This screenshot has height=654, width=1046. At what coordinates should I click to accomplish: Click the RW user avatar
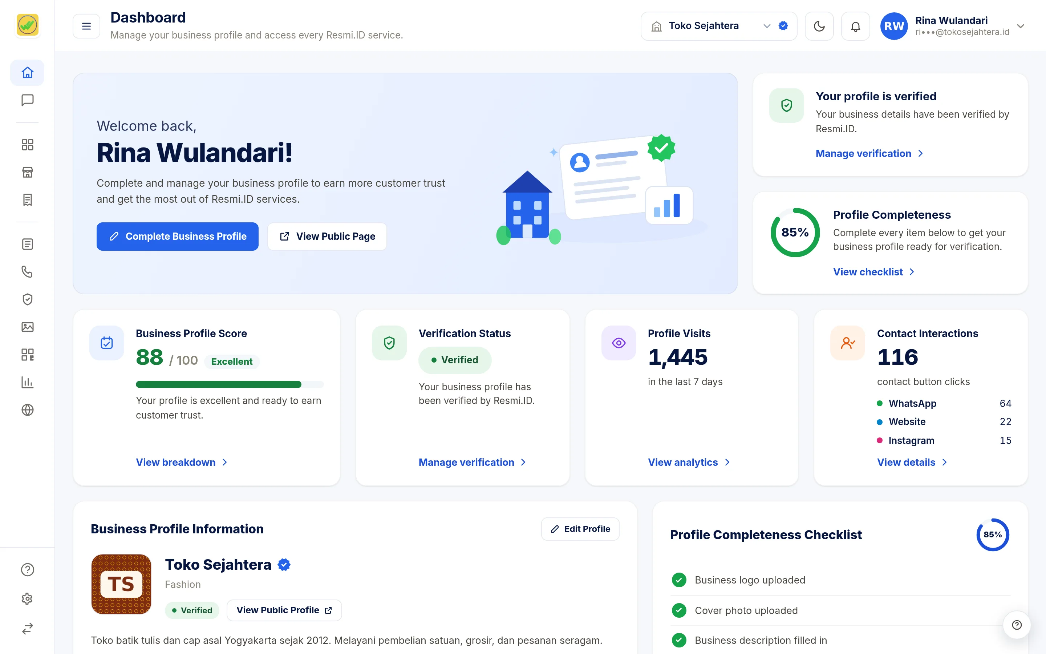point(894,26)
